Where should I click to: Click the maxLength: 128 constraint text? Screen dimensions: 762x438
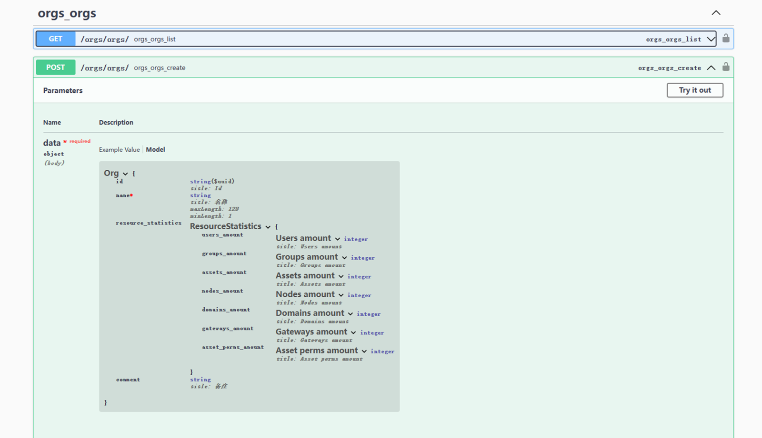tap(214, 209)
